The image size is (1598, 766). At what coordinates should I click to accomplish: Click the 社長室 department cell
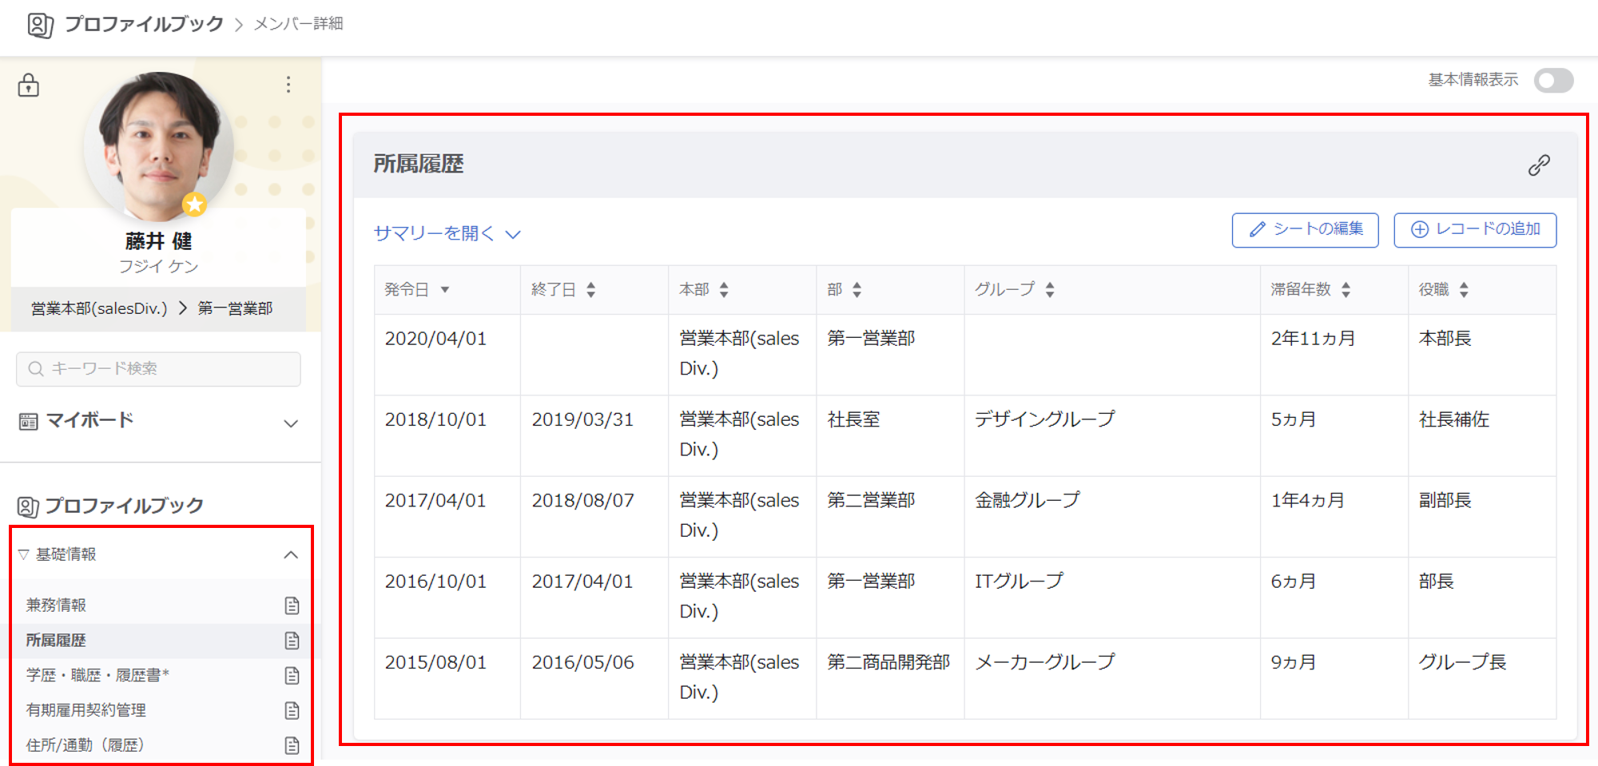point(853,419)
